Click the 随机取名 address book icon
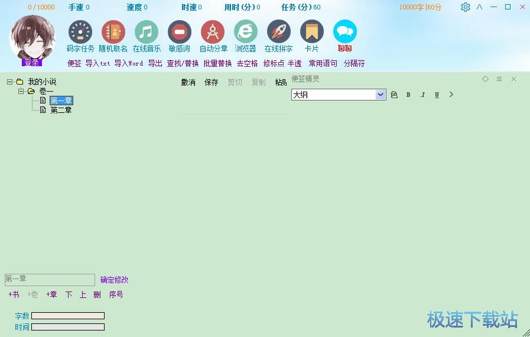Image resolution: width=530 pixels, height=337 pixels. coord(113,32)
